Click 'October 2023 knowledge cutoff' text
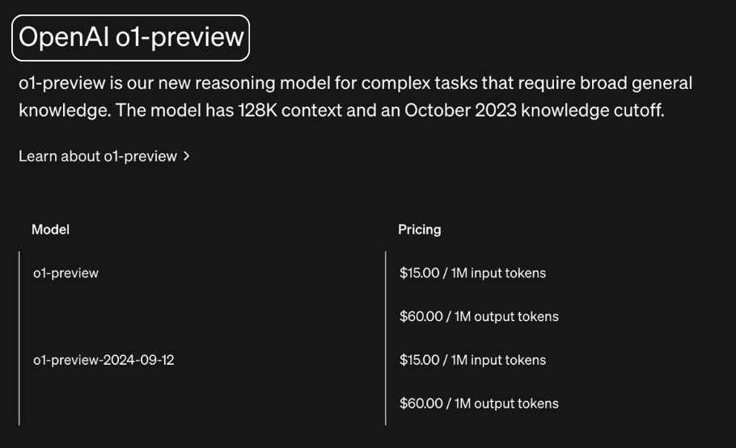Image resolution: width=736 pixels, height=448 pixels. click(534, 111)
